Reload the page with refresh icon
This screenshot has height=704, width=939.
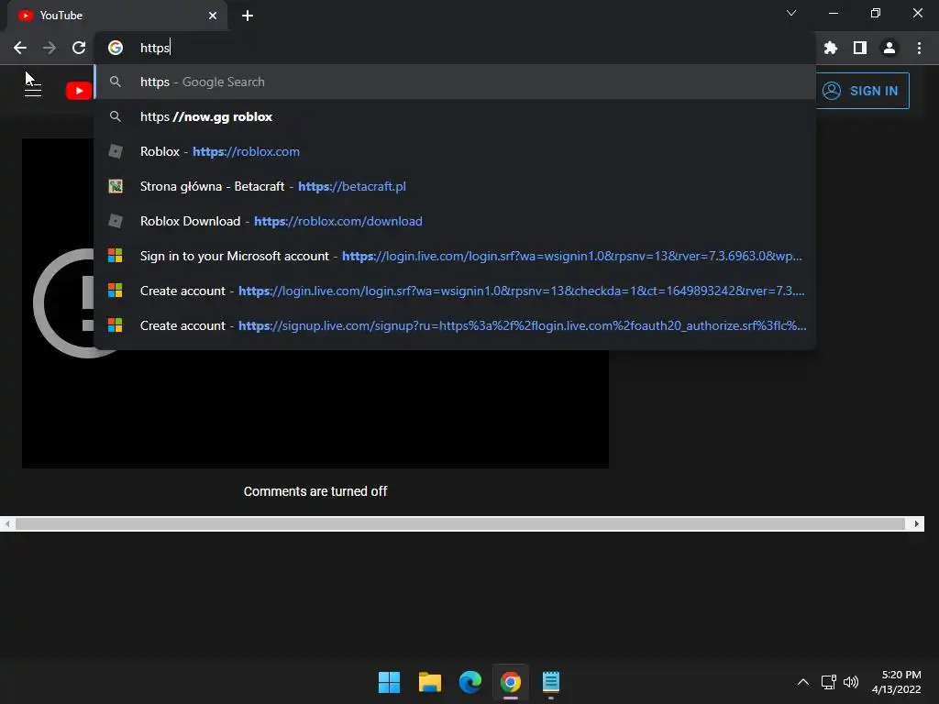pos(79,48)
